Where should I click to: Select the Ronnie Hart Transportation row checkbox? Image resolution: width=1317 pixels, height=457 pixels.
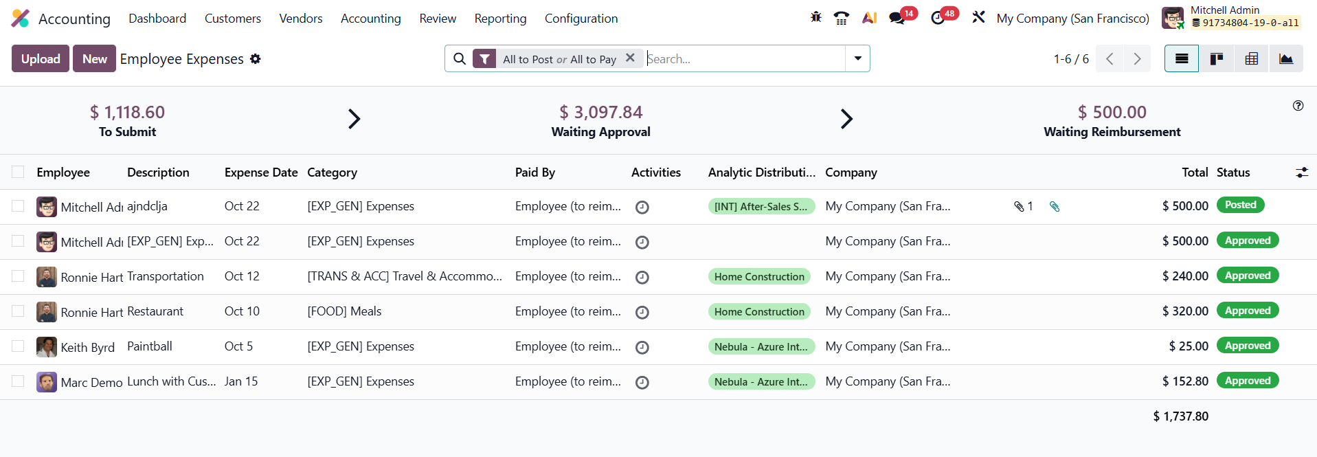point(18,276)
